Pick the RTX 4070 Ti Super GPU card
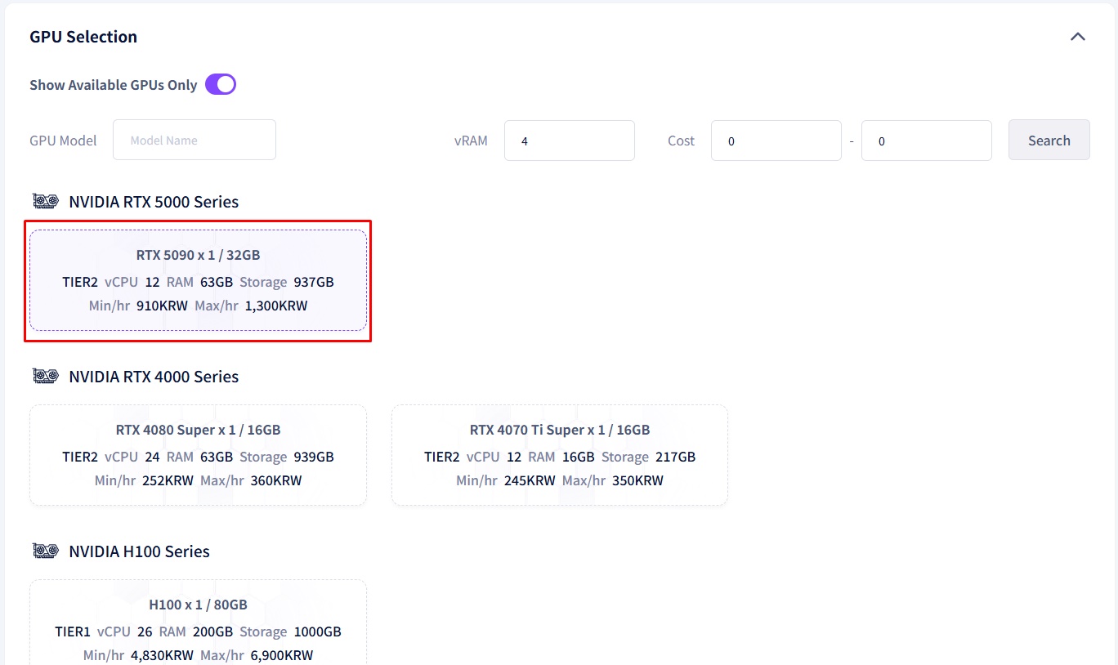Screen dimensions: 1118x665 tap(559, 455)
